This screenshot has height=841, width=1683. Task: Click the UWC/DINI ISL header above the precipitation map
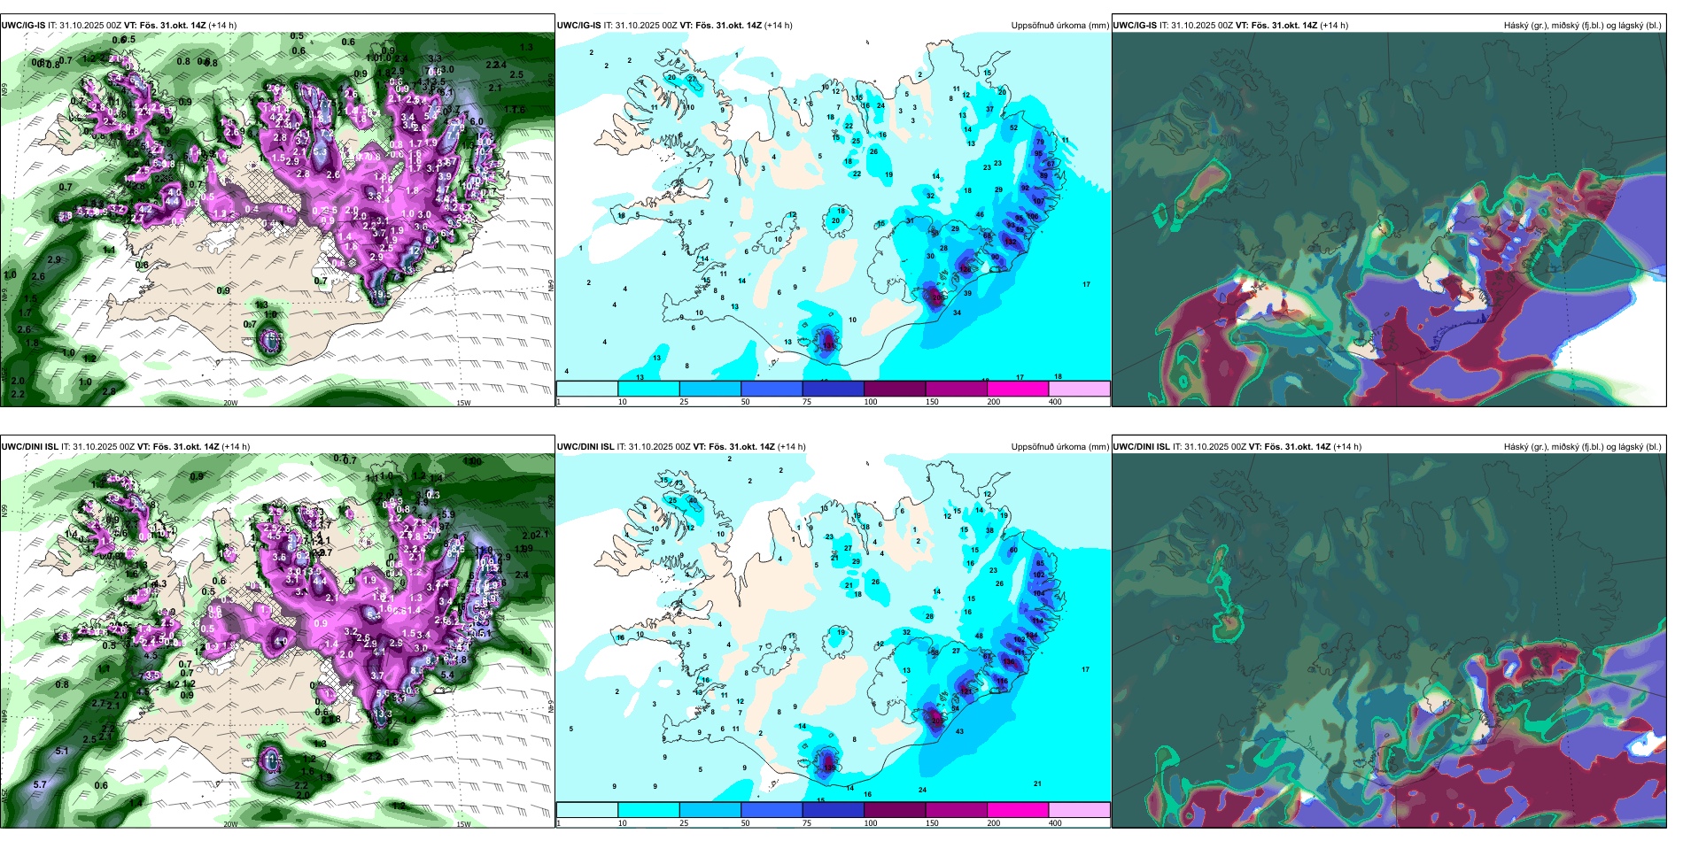coord(682,447)
